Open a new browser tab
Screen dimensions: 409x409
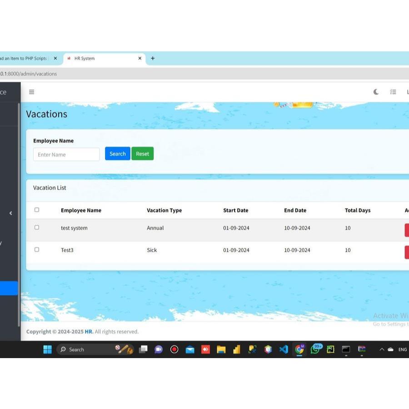click(153, 58)
